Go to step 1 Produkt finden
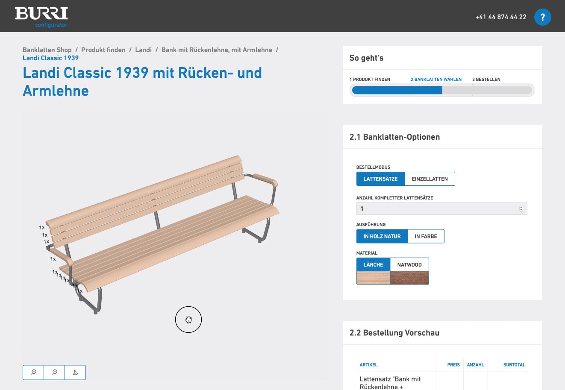 click(x=370, y=79)
